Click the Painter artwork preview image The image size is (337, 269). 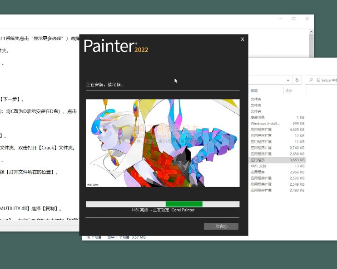pyautogui.click(x=162, y=143)
